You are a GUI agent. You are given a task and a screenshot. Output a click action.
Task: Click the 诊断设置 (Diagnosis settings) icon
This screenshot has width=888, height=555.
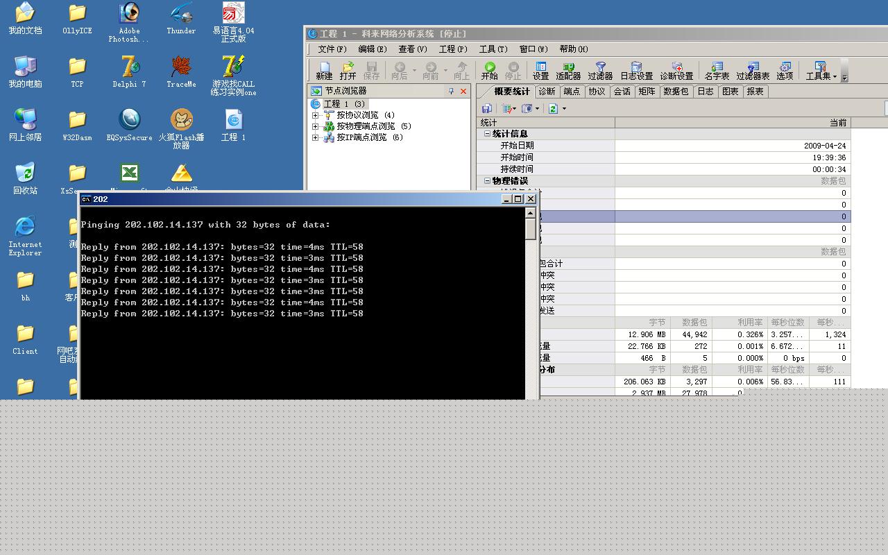tap(676, 70)
